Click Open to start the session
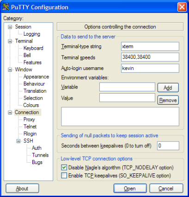Viewport: 189px width, 197px height. click(130, 188)
